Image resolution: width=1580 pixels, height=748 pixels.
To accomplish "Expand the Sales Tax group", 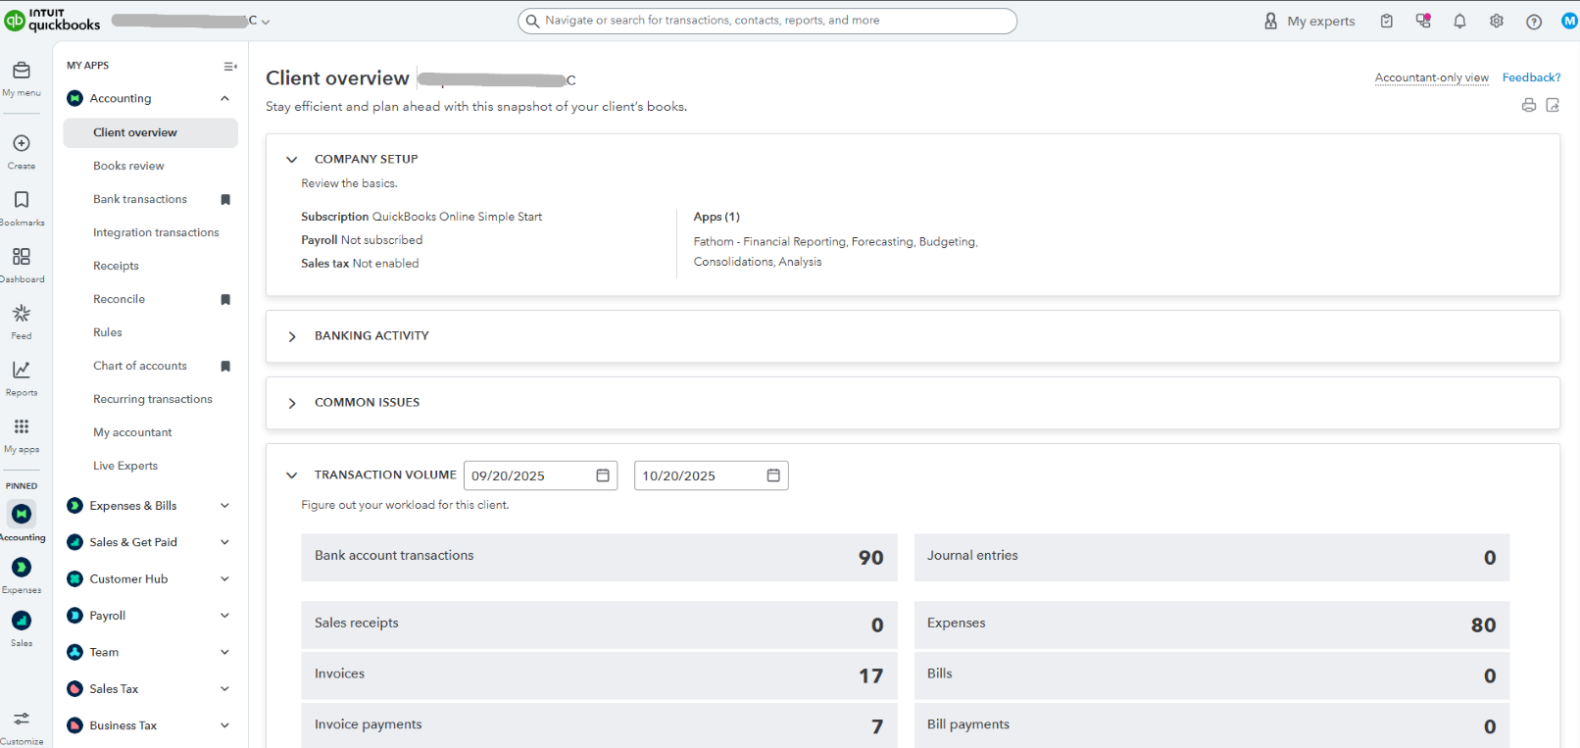I will pos(224,689).
